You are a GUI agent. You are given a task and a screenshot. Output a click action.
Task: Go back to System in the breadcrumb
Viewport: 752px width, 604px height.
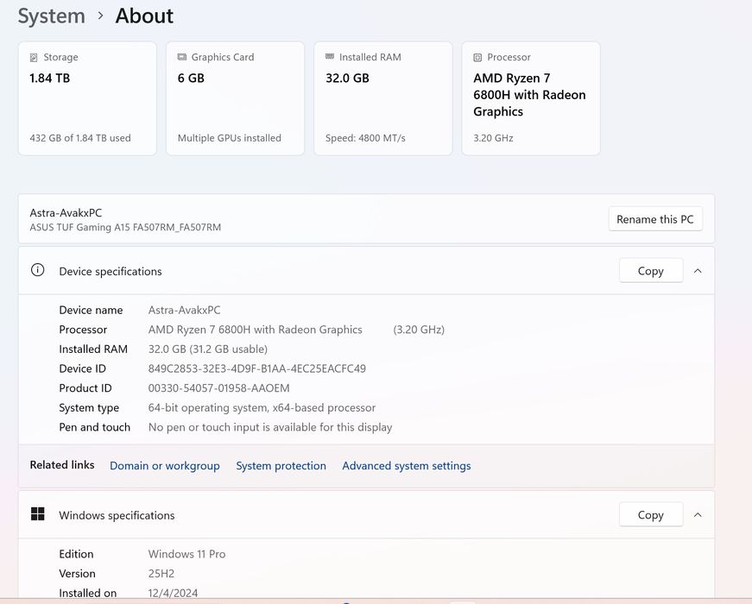52,16
